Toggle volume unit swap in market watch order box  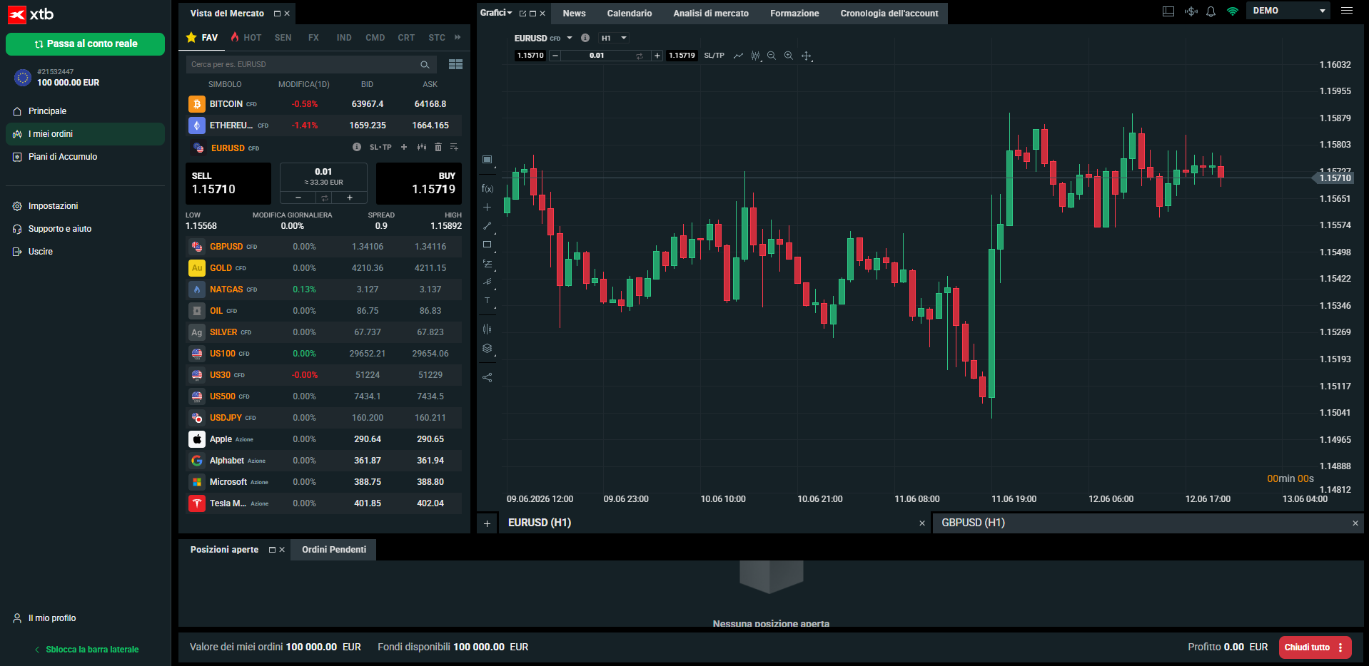click(x=324, y=198)
